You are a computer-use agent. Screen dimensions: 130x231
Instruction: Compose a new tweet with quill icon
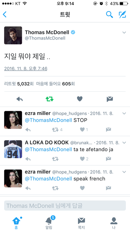click(x=122, y=14)
